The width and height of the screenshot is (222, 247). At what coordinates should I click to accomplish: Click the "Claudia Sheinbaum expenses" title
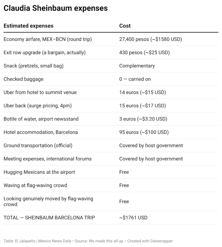point(56,8)
